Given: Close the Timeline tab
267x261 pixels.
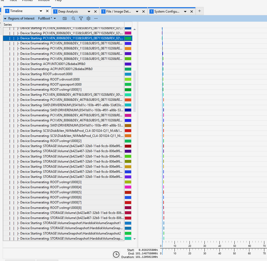Looking at the screenshot, I should pos(47,11).
